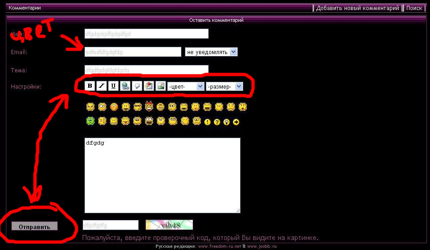Insert the yellow exclamation mark icon
The image size is (430, 250).
click(207, 122)
